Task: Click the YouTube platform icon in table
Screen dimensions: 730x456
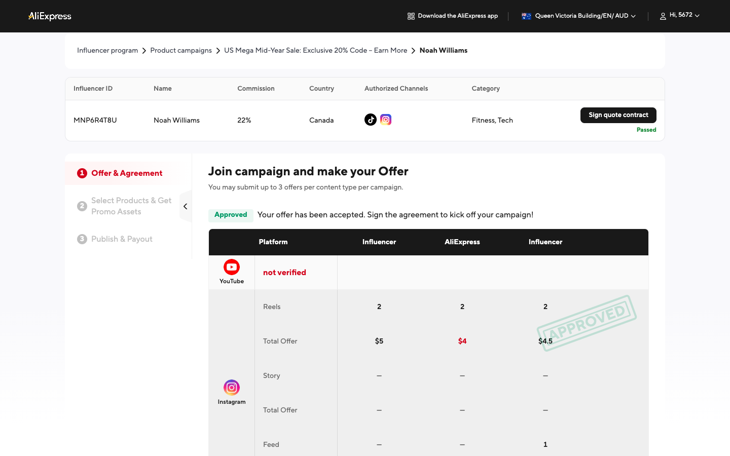Action: click(x=232, y=267)
